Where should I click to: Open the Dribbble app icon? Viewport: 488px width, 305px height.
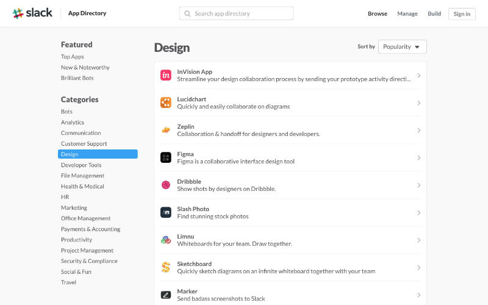coord(165,185)
